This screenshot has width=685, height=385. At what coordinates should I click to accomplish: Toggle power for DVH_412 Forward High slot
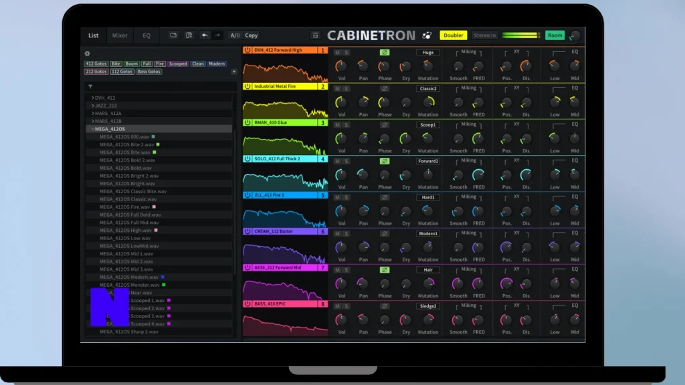tap(248, 50)
